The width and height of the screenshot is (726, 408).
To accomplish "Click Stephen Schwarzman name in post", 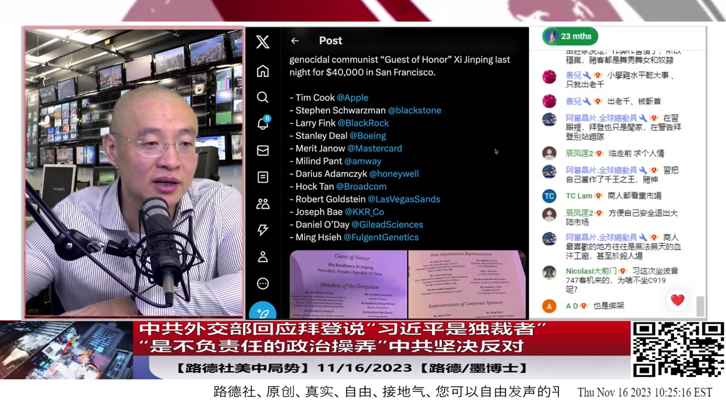I will 340,110.
